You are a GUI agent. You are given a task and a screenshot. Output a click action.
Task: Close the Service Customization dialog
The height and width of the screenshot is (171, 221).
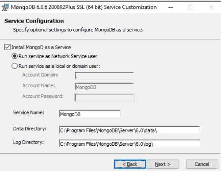click(x=212, y=7)
